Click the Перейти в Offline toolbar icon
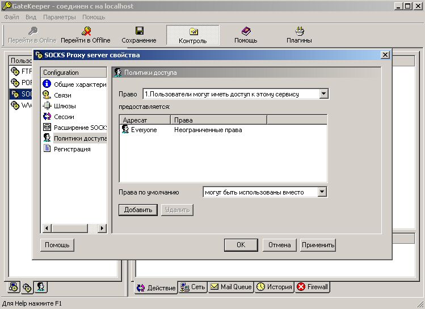The width and height of the screenshot is (425, 309). pos(86,31)
